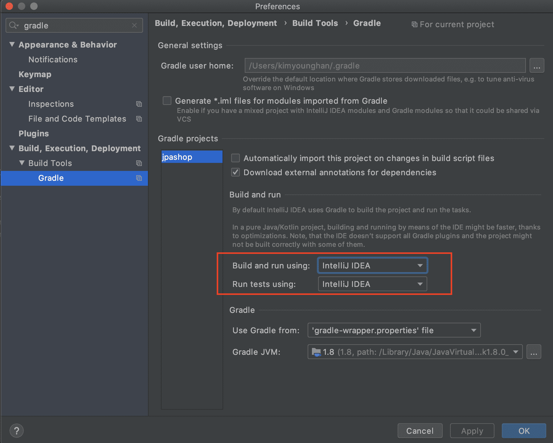
Task: Enable automatic import on build script changes
Action: pyautogui.click(x=236, y=158)
